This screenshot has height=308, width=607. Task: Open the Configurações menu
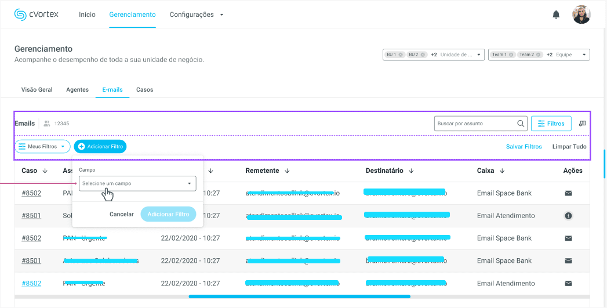pyautogui.click(x=197, y=15)
